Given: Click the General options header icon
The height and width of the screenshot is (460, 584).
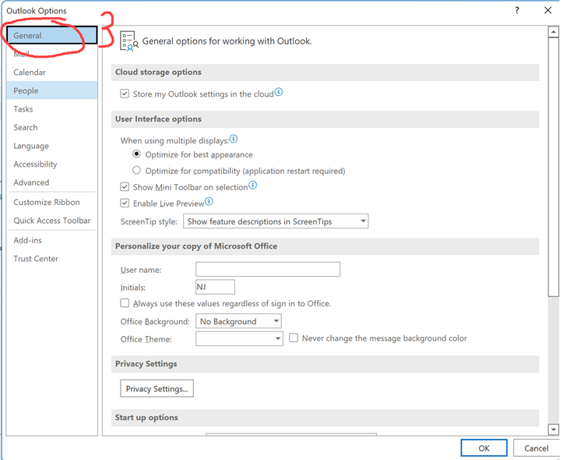Looking at the screenshot, I should click(x=128, y=41).
